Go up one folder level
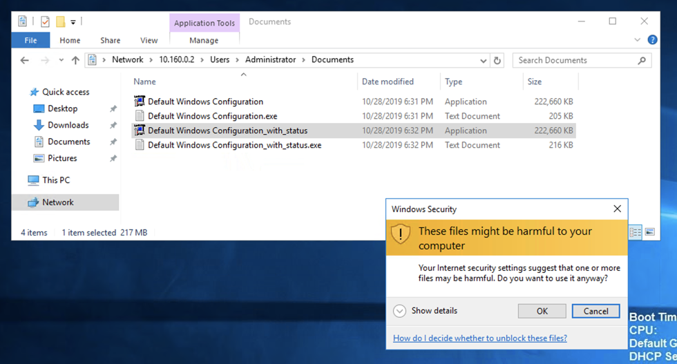 [75, 60]
